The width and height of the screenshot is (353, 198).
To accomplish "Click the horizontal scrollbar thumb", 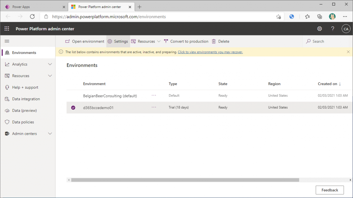I will pos(185,180).
